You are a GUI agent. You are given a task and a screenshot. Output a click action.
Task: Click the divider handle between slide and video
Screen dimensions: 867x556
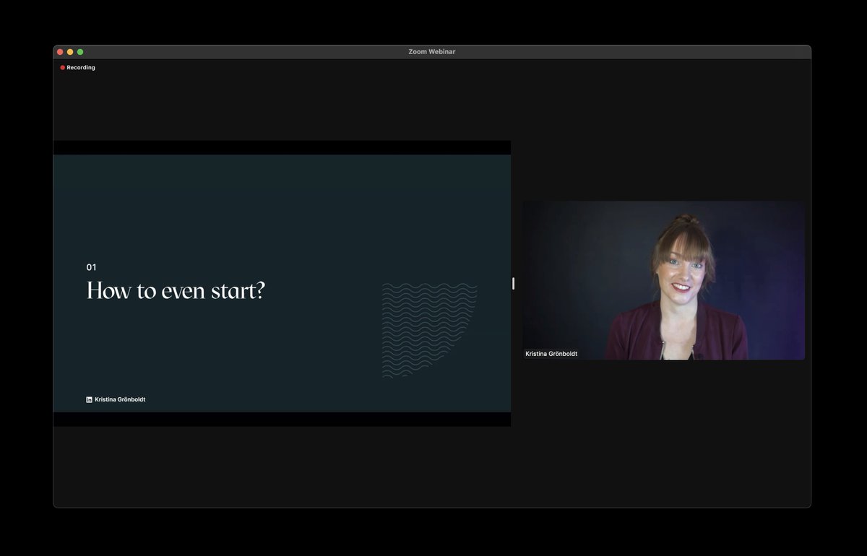(x=514, y=284)
